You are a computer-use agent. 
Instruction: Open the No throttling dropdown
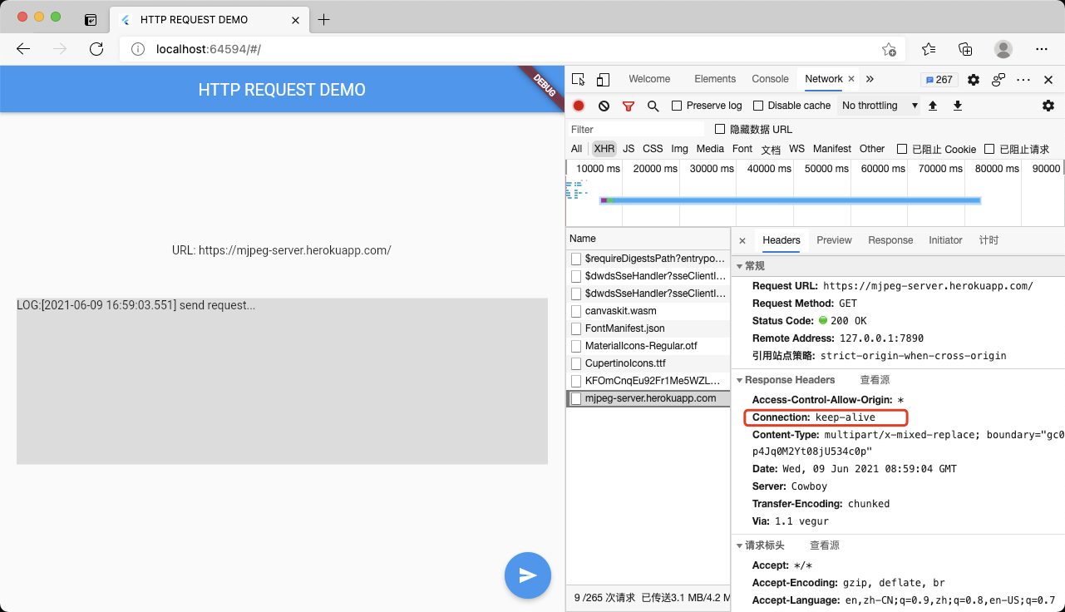click(x=870, y=106)
